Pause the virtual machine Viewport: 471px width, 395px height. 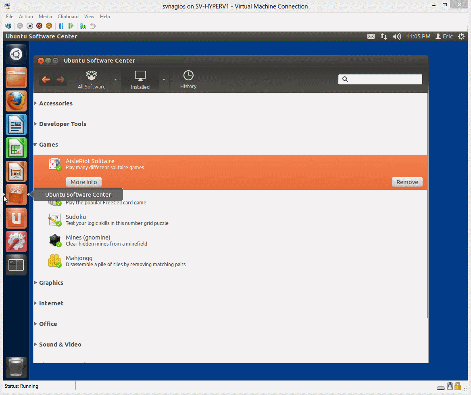click(x=61, y=26)
